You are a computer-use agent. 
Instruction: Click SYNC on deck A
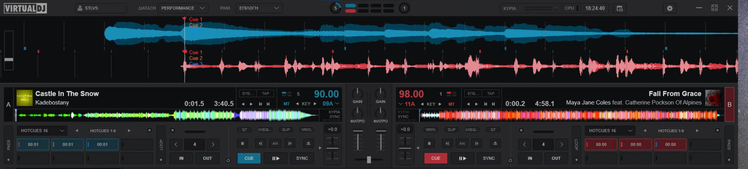click(x=302, y=158)
